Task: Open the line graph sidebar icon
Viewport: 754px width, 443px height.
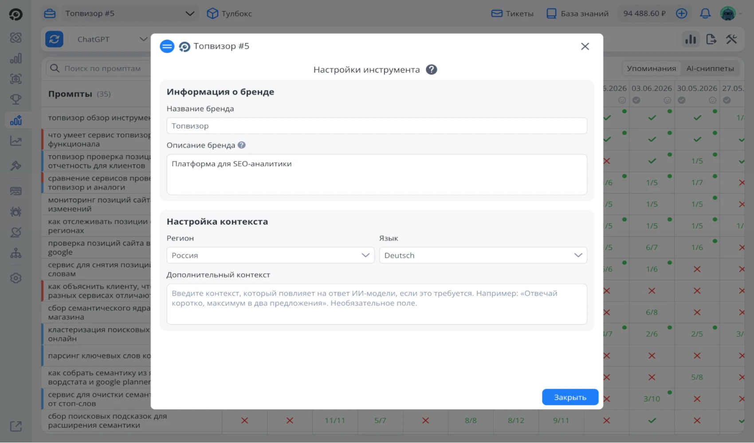Action: pyautogui.click(x=16, y=141)
